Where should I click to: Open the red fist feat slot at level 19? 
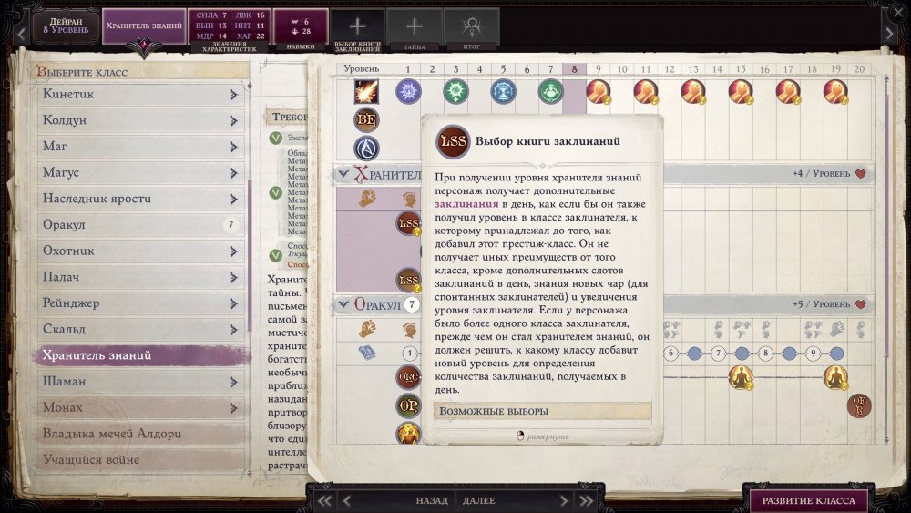835,92
